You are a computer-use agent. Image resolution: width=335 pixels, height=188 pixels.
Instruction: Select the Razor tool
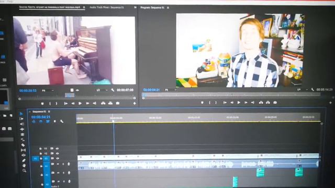click(x=23, y=145)
